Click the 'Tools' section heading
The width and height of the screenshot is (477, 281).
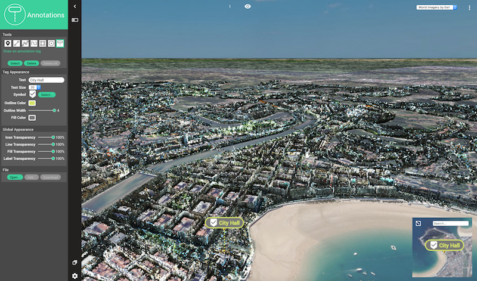coord(7,35)
